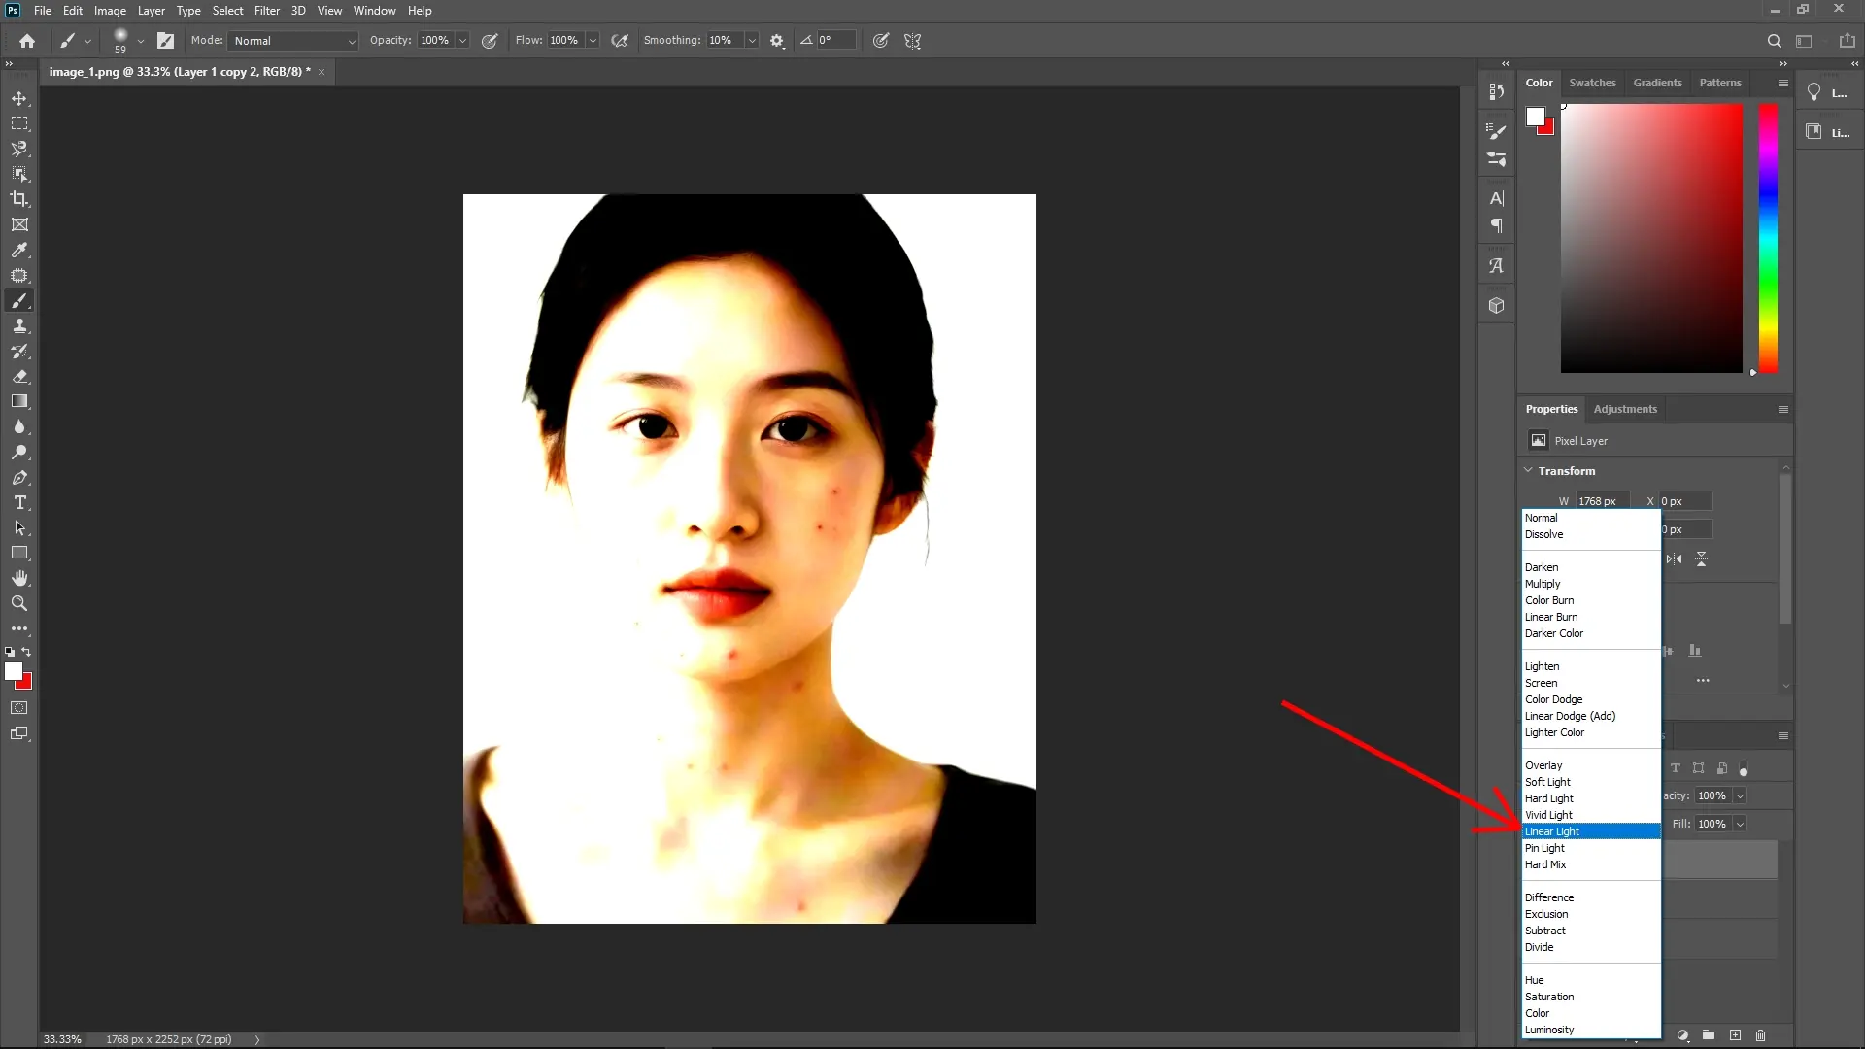1865x1049 pixels.
Task: Toggle tablet pressure controls size button
Action: point(880,40)
